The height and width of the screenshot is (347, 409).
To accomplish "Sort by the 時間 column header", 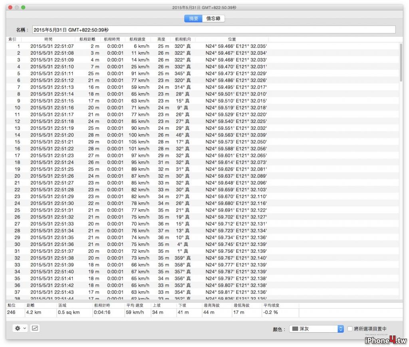I will (x=48, y=39).
